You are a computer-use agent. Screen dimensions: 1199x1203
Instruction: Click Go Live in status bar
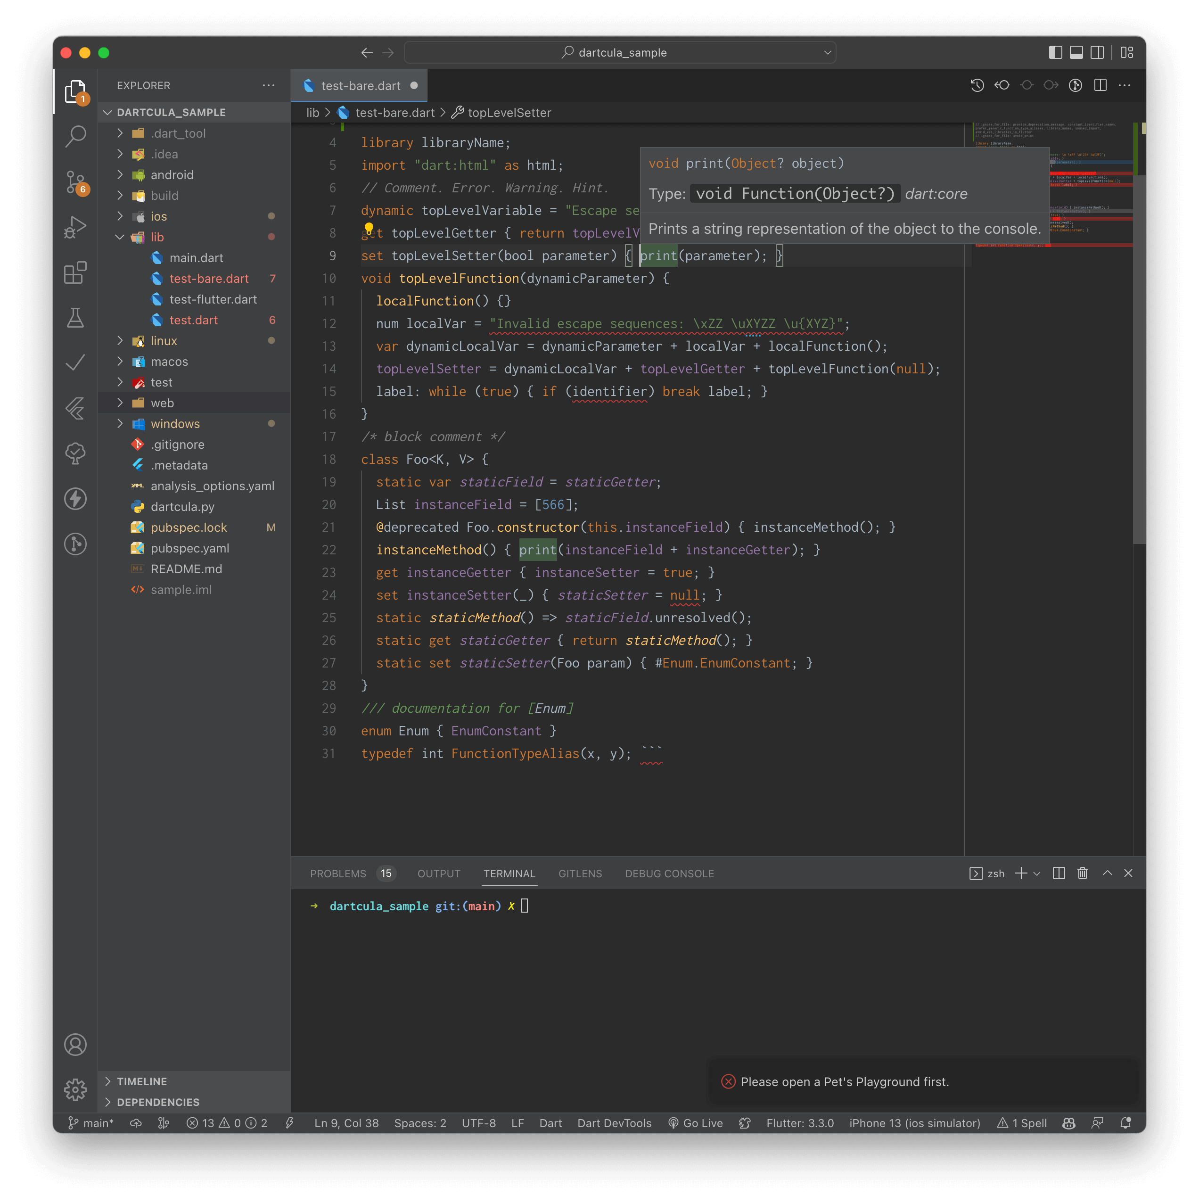pos(695,1123)
